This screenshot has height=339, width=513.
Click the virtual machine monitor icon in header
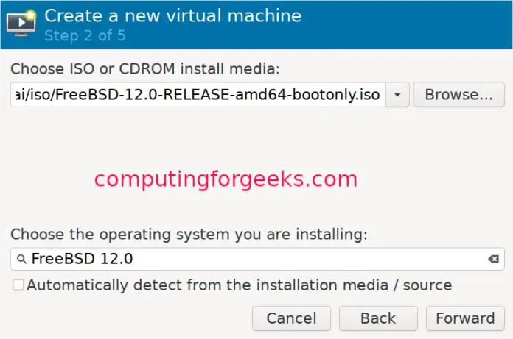pyautogui.click(x=21, y=24)
